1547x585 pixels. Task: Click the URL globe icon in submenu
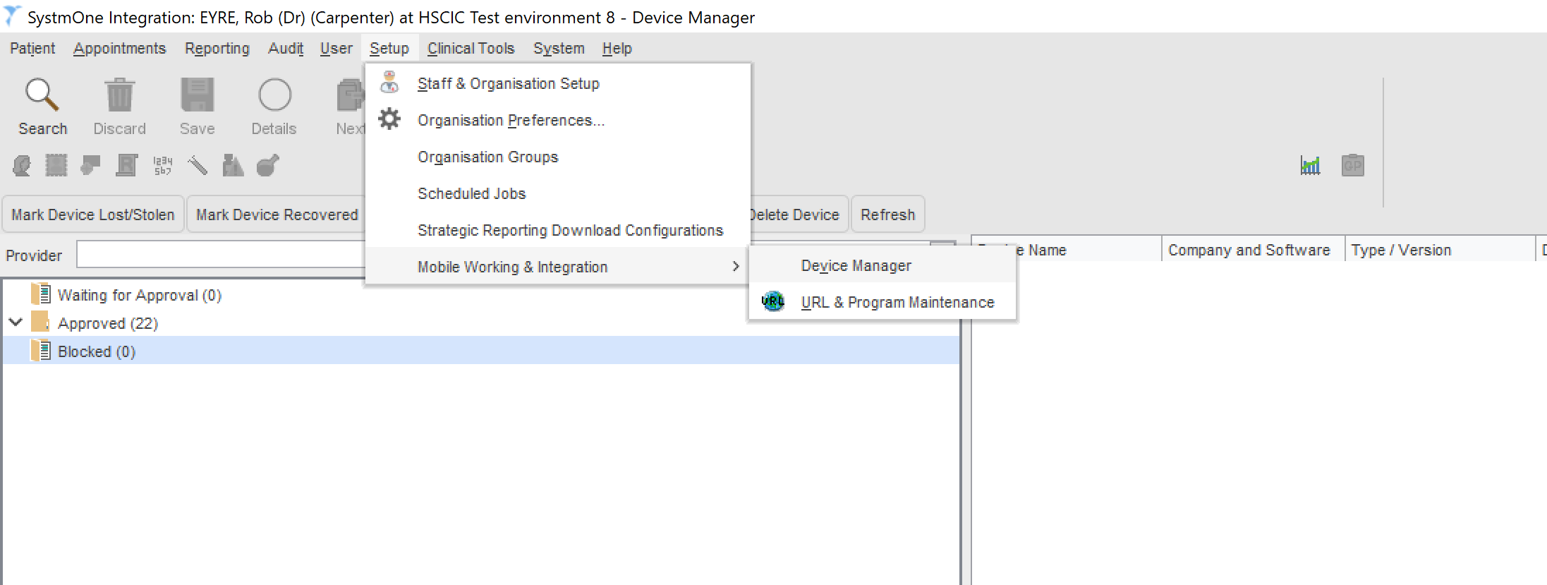[773, 302]
